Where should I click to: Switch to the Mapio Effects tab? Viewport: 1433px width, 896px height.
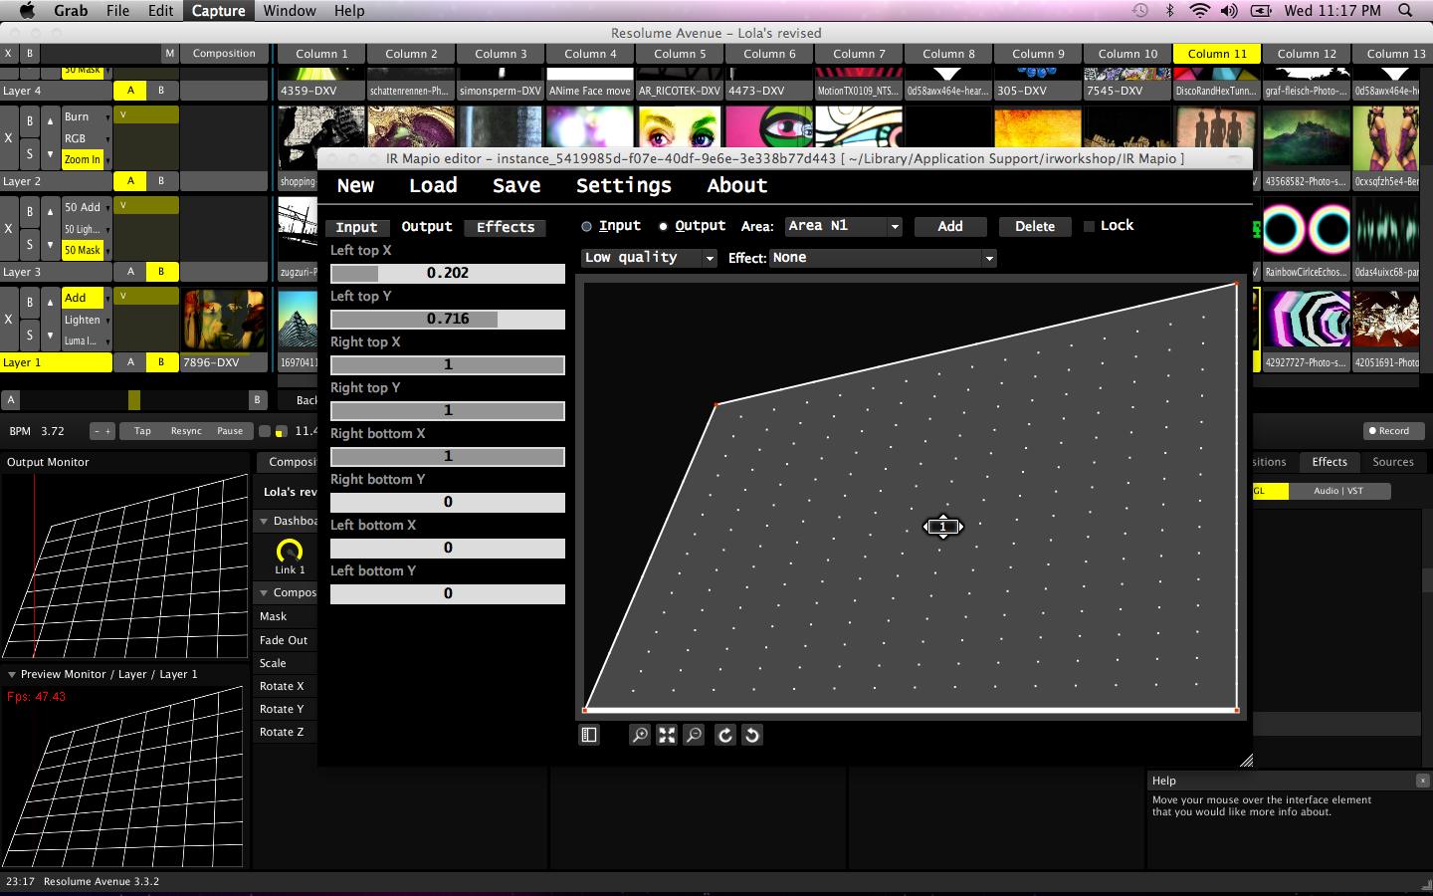[x=506, y=227]
